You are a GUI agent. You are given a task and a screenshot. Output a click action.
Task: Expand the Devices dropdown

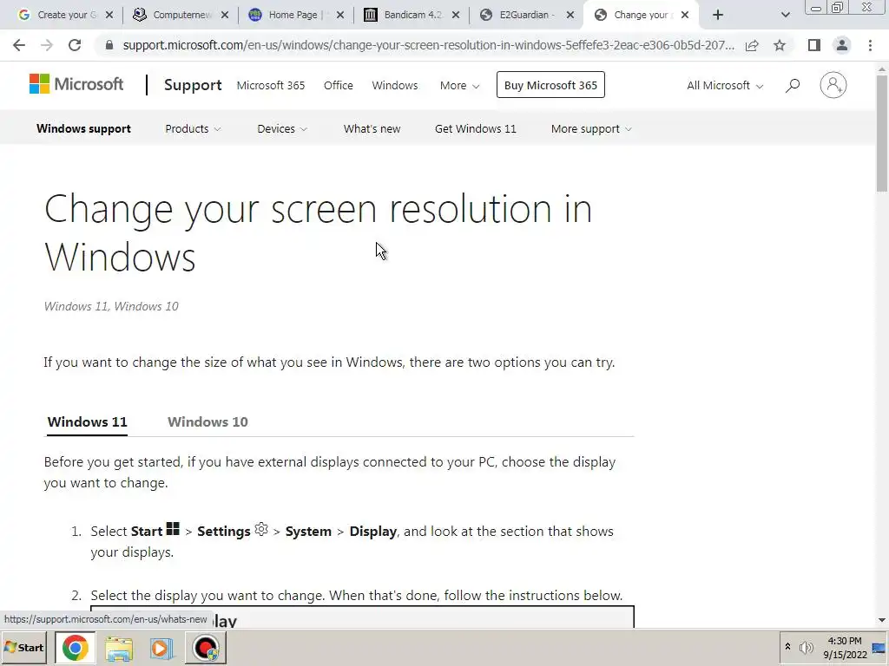pyautogui.click(x=282, y=129)
